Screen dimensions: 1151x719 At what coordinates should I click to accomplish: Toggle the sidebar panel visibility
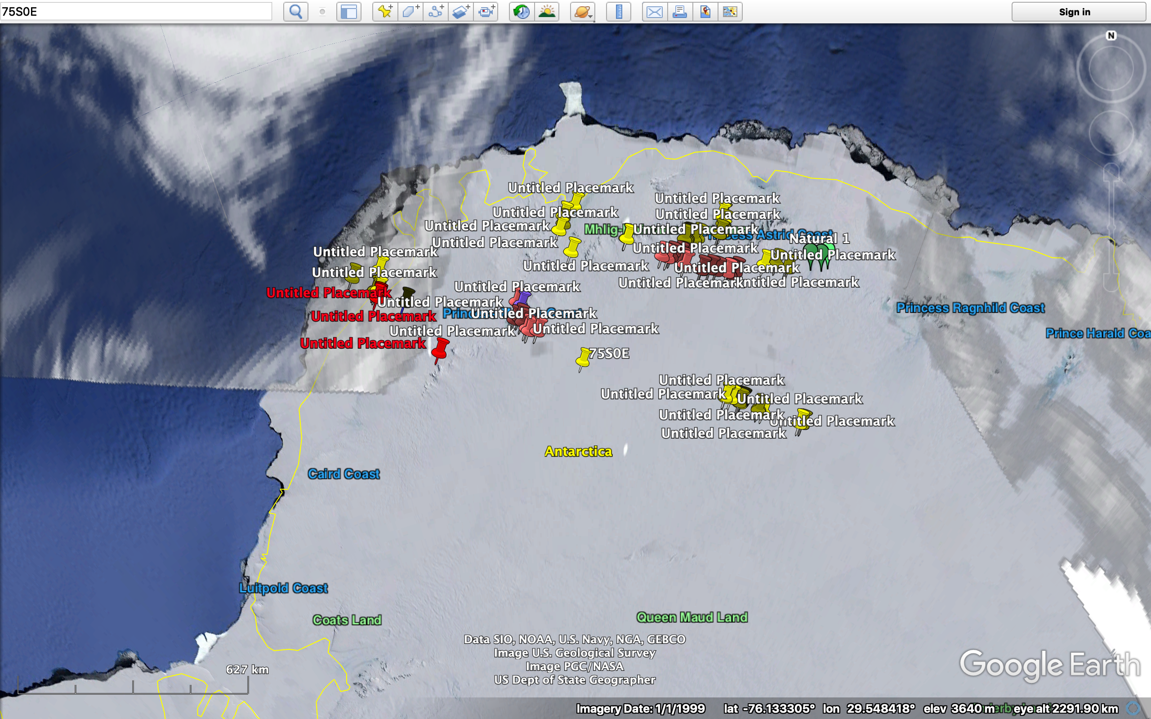pos(348,11)
